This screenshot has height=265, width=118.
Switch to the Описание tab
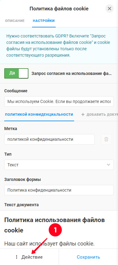click(x=15, y=21)
